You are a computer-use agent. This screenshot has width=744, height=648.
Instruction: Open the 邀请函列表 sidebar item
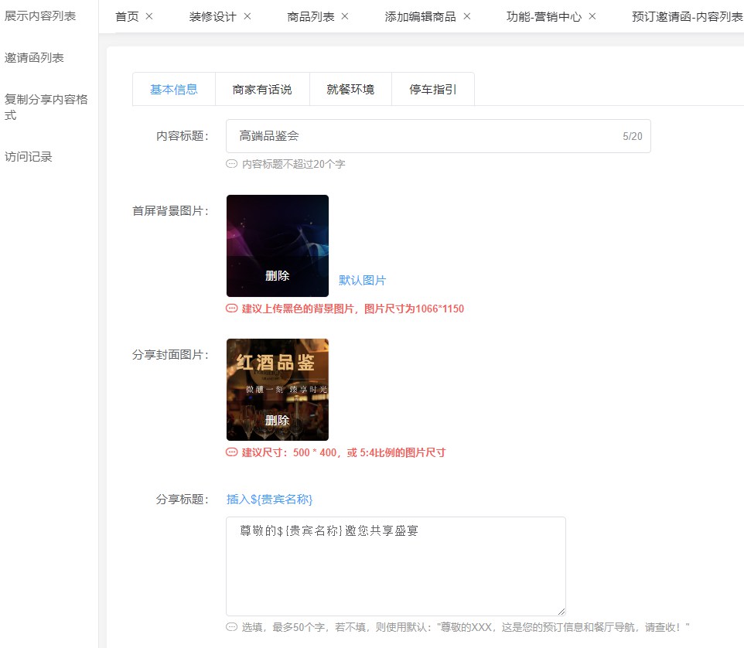coord(34,58)
